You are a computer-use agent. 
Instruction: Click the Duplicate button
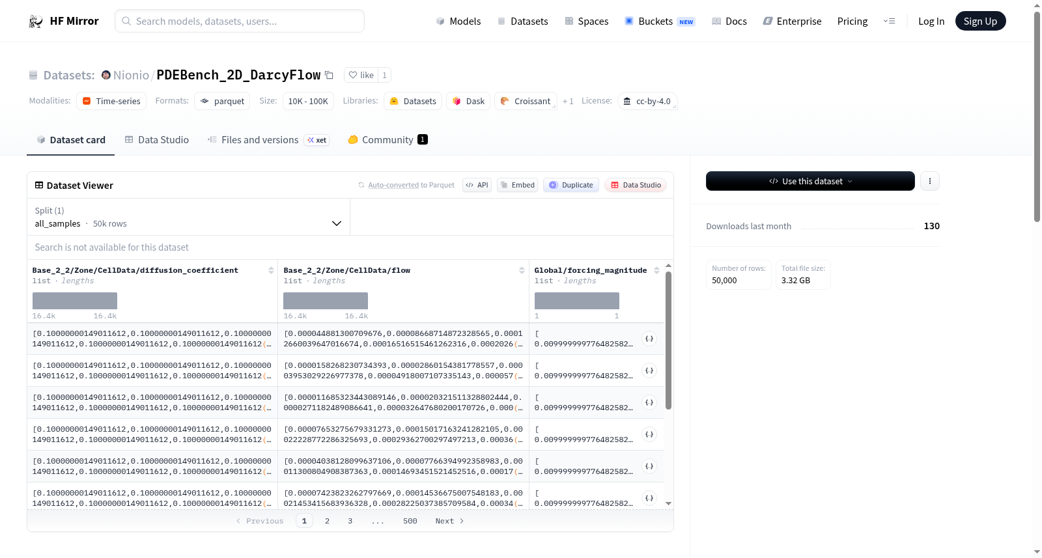[571, 185]
